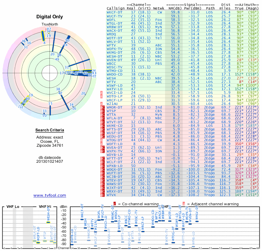Open the www.tvfool.com link
This screenshot has height=251, width=262.
coord(50,195)
